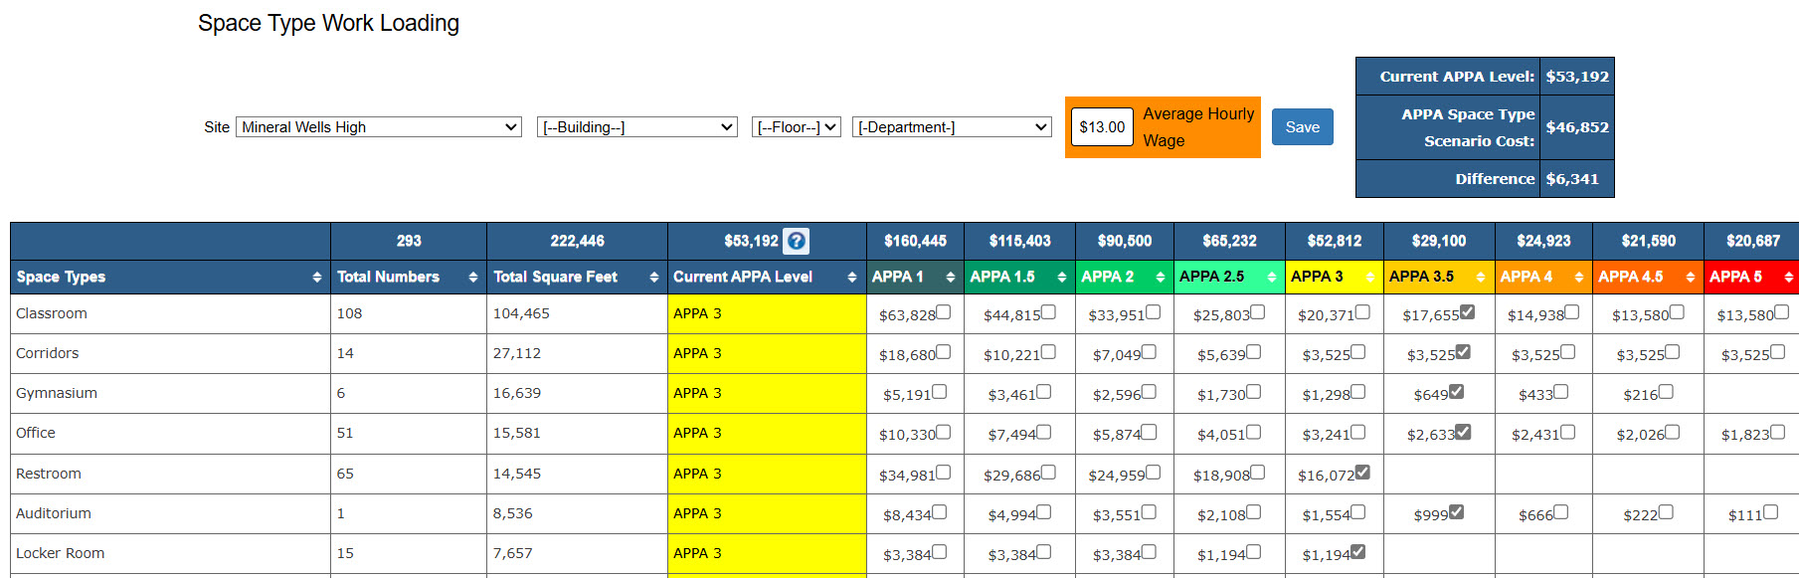Check Gymnasium $5,191 checkbox
Viewport: 1799px width, 578px height.
pos(940,392)
